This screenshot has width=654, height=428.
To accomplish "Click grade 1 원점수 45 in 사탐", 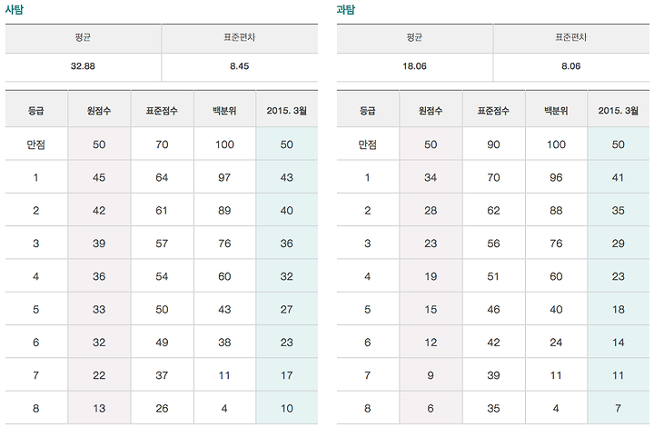I will click(x=99, y=178).
